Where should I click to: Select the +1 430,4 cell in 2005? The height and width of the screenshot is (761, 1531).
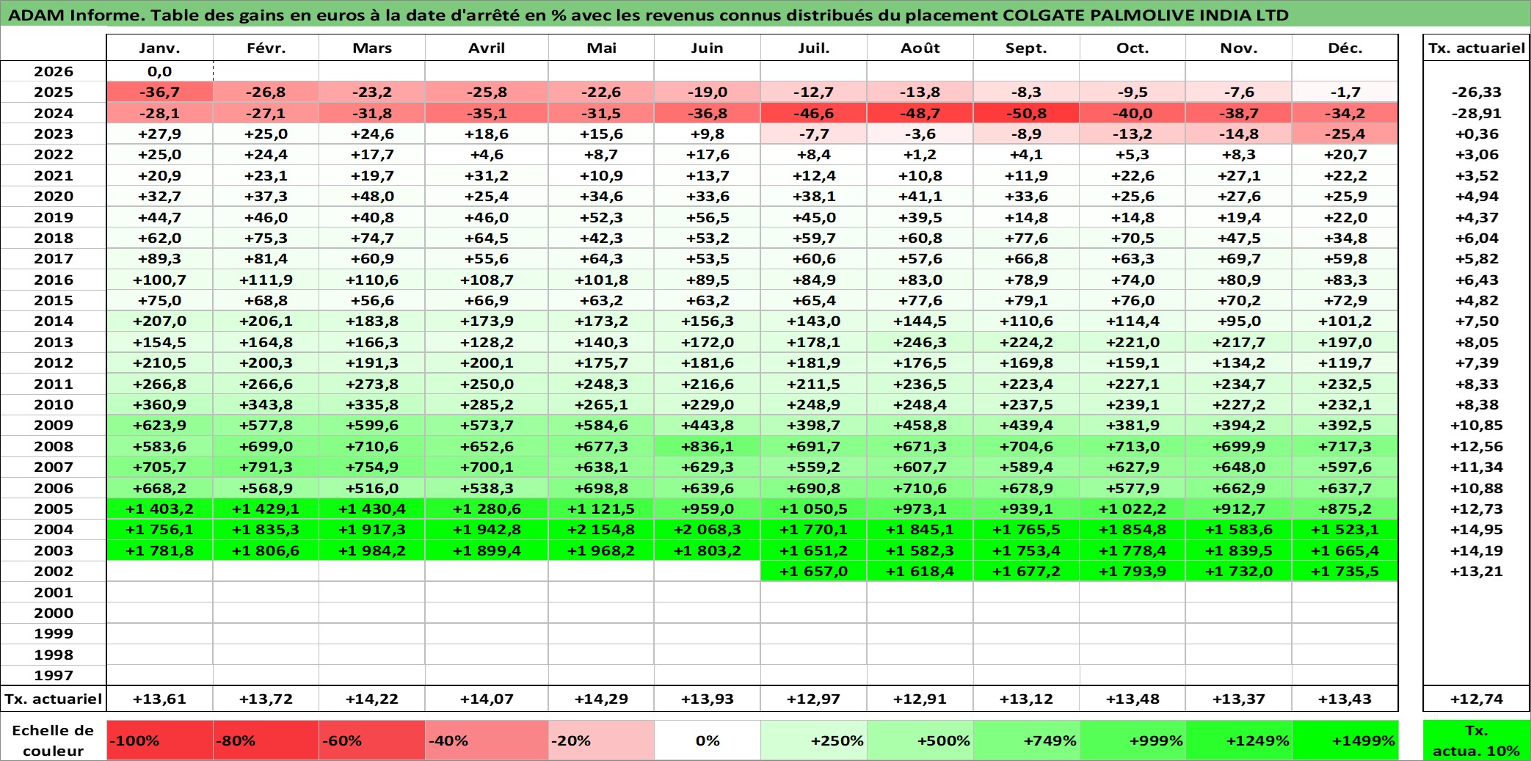(x=372, y=509)
